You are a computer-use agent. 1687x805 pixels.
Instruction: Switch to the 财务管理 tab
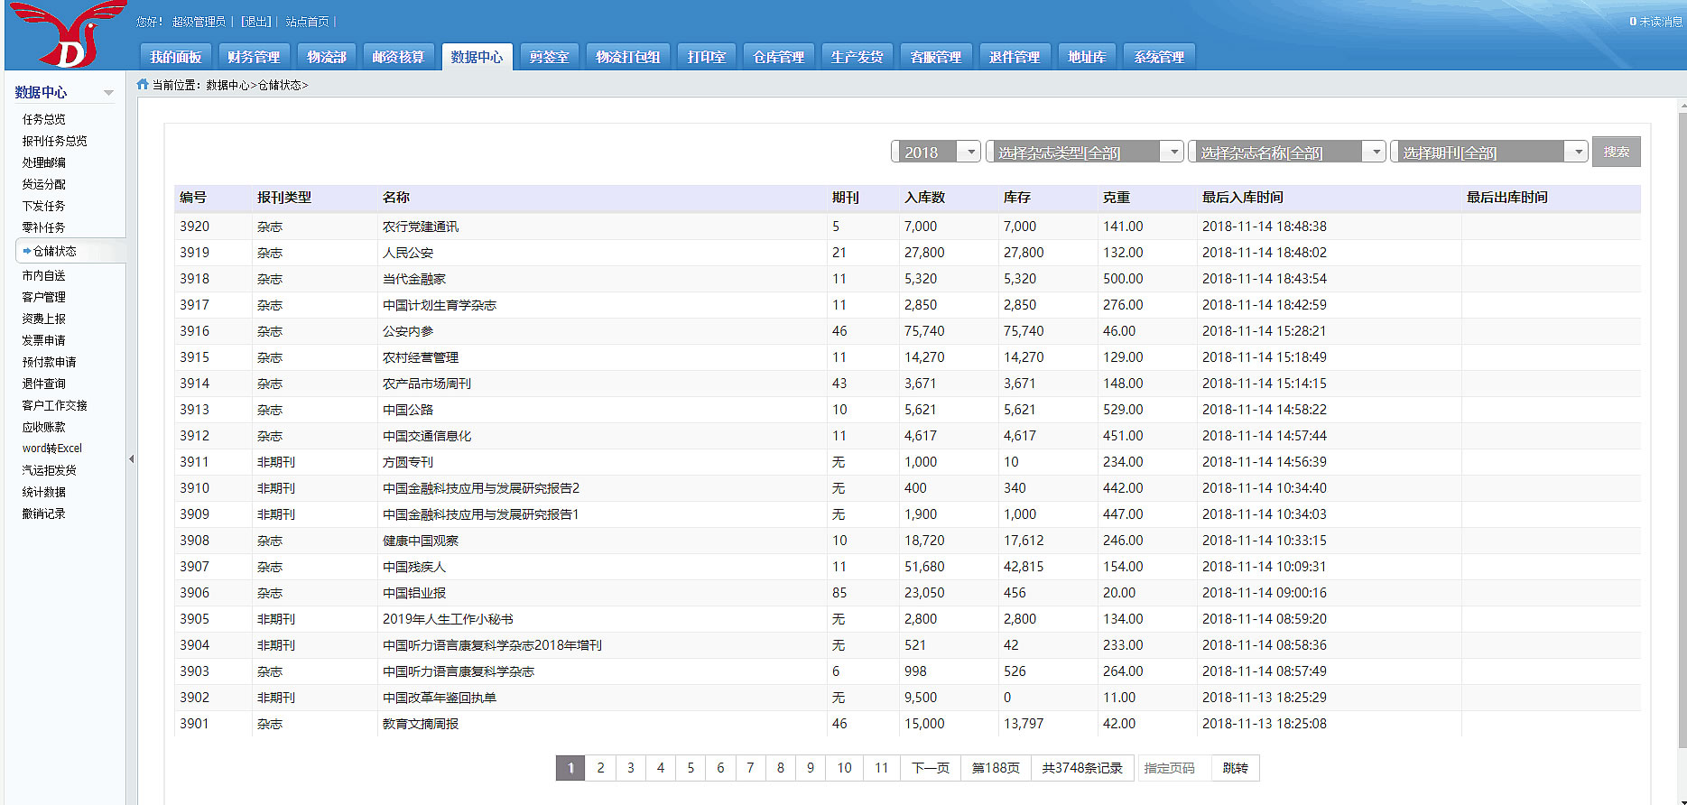pos(254,57)
